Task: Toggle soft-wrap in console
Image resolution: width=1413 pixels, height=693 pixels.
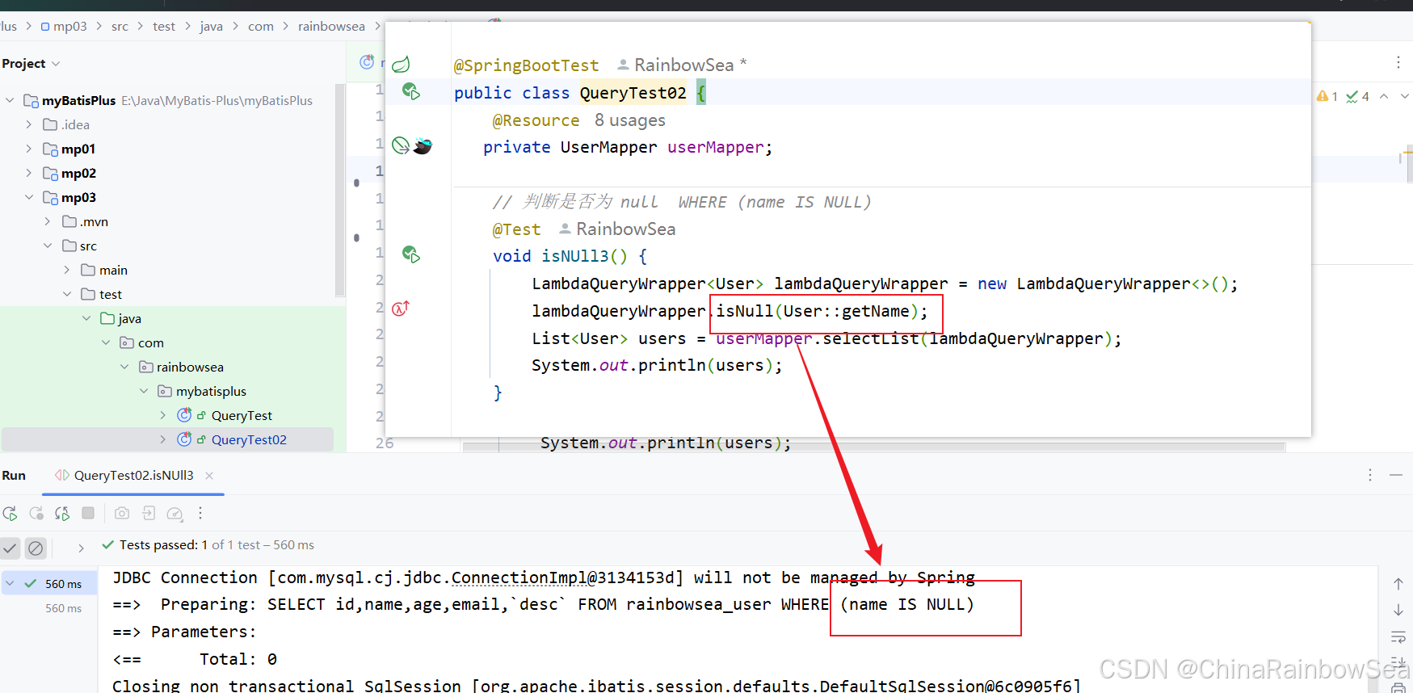Action: point(1398,636)
